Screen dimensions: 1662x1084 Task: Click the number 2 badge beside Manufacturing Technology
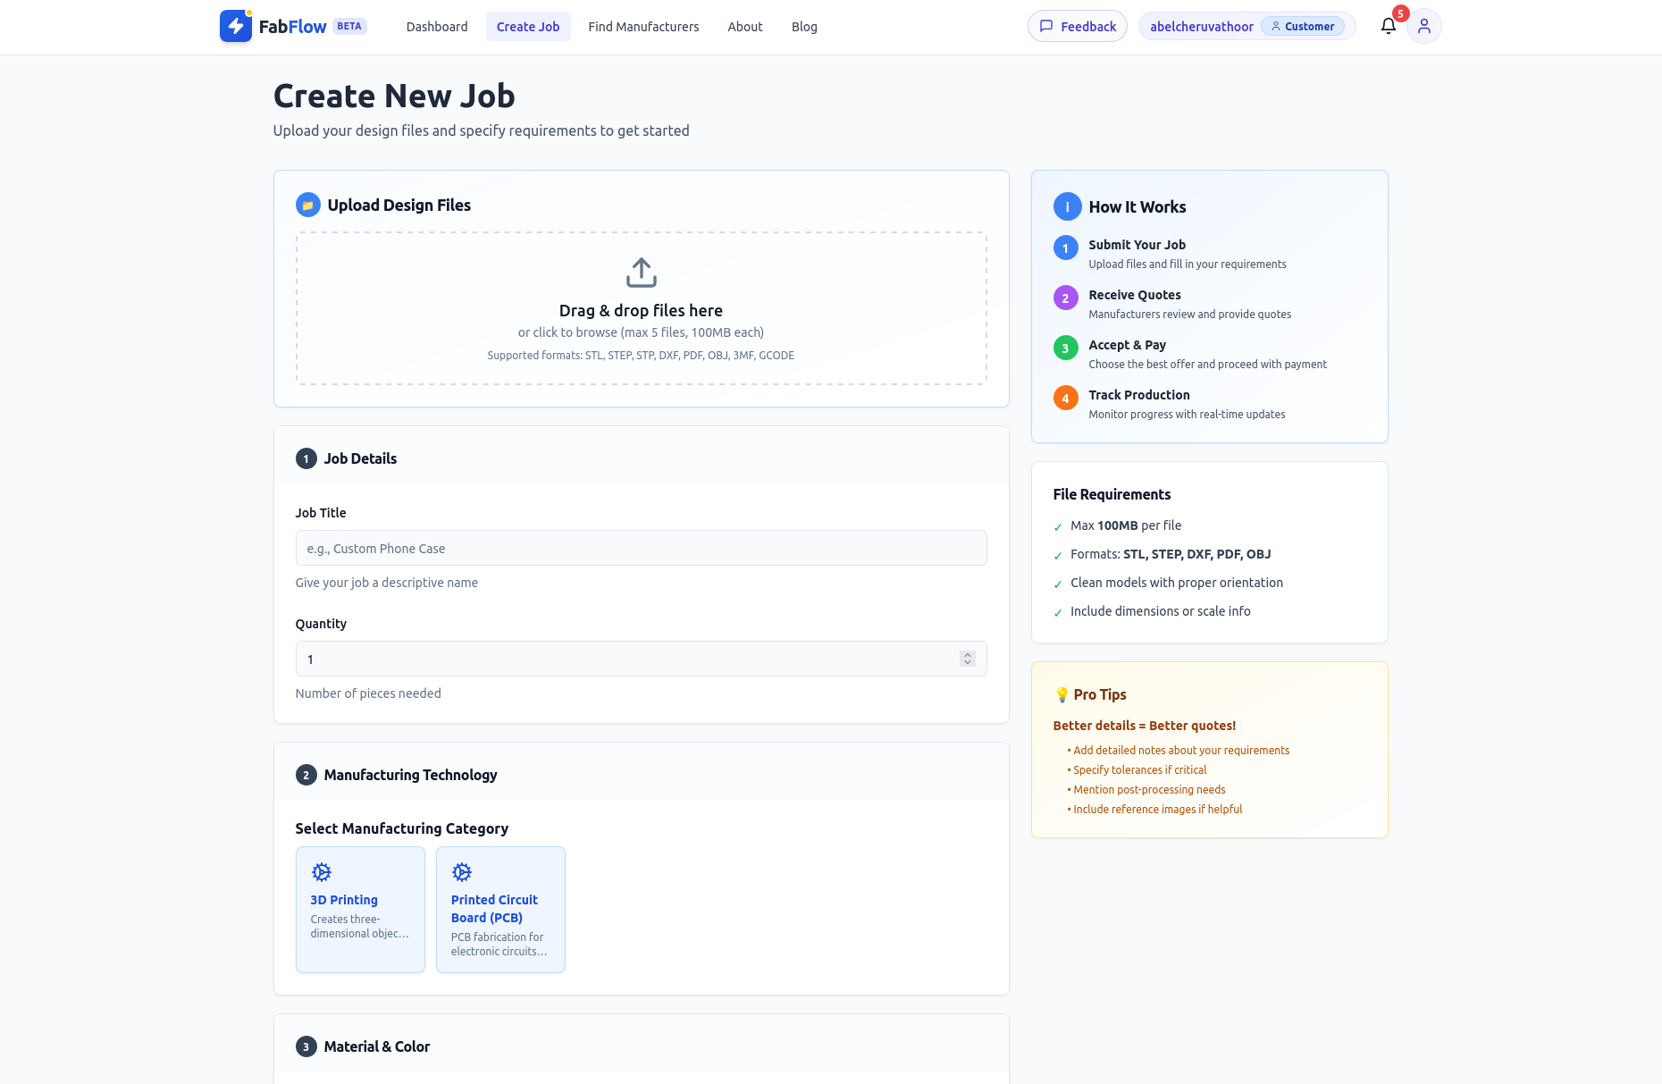(x=306, y=775)
